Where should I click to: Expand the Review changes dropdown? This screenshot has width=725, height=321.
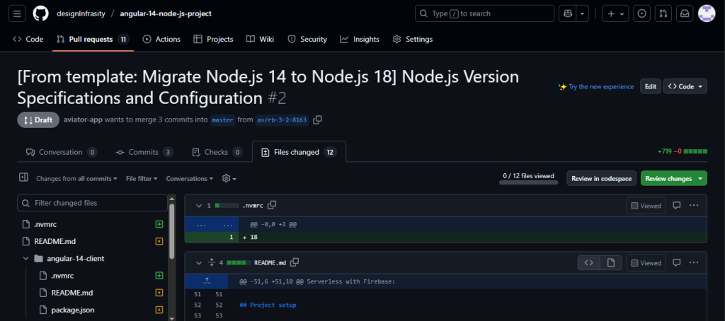pos(701,178)
